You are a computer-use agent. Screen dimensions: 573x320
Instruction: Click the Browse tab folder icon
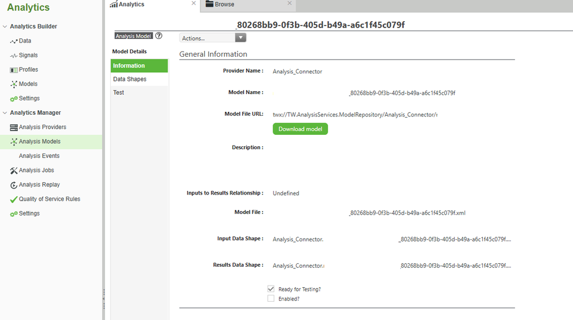(x=209, y=4)
